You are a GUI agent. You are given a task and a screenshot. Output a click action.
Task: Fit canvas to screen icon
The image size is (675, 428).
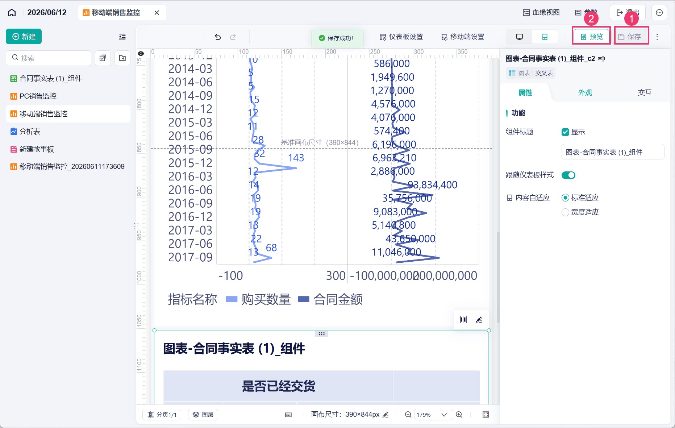coord(486,415)
